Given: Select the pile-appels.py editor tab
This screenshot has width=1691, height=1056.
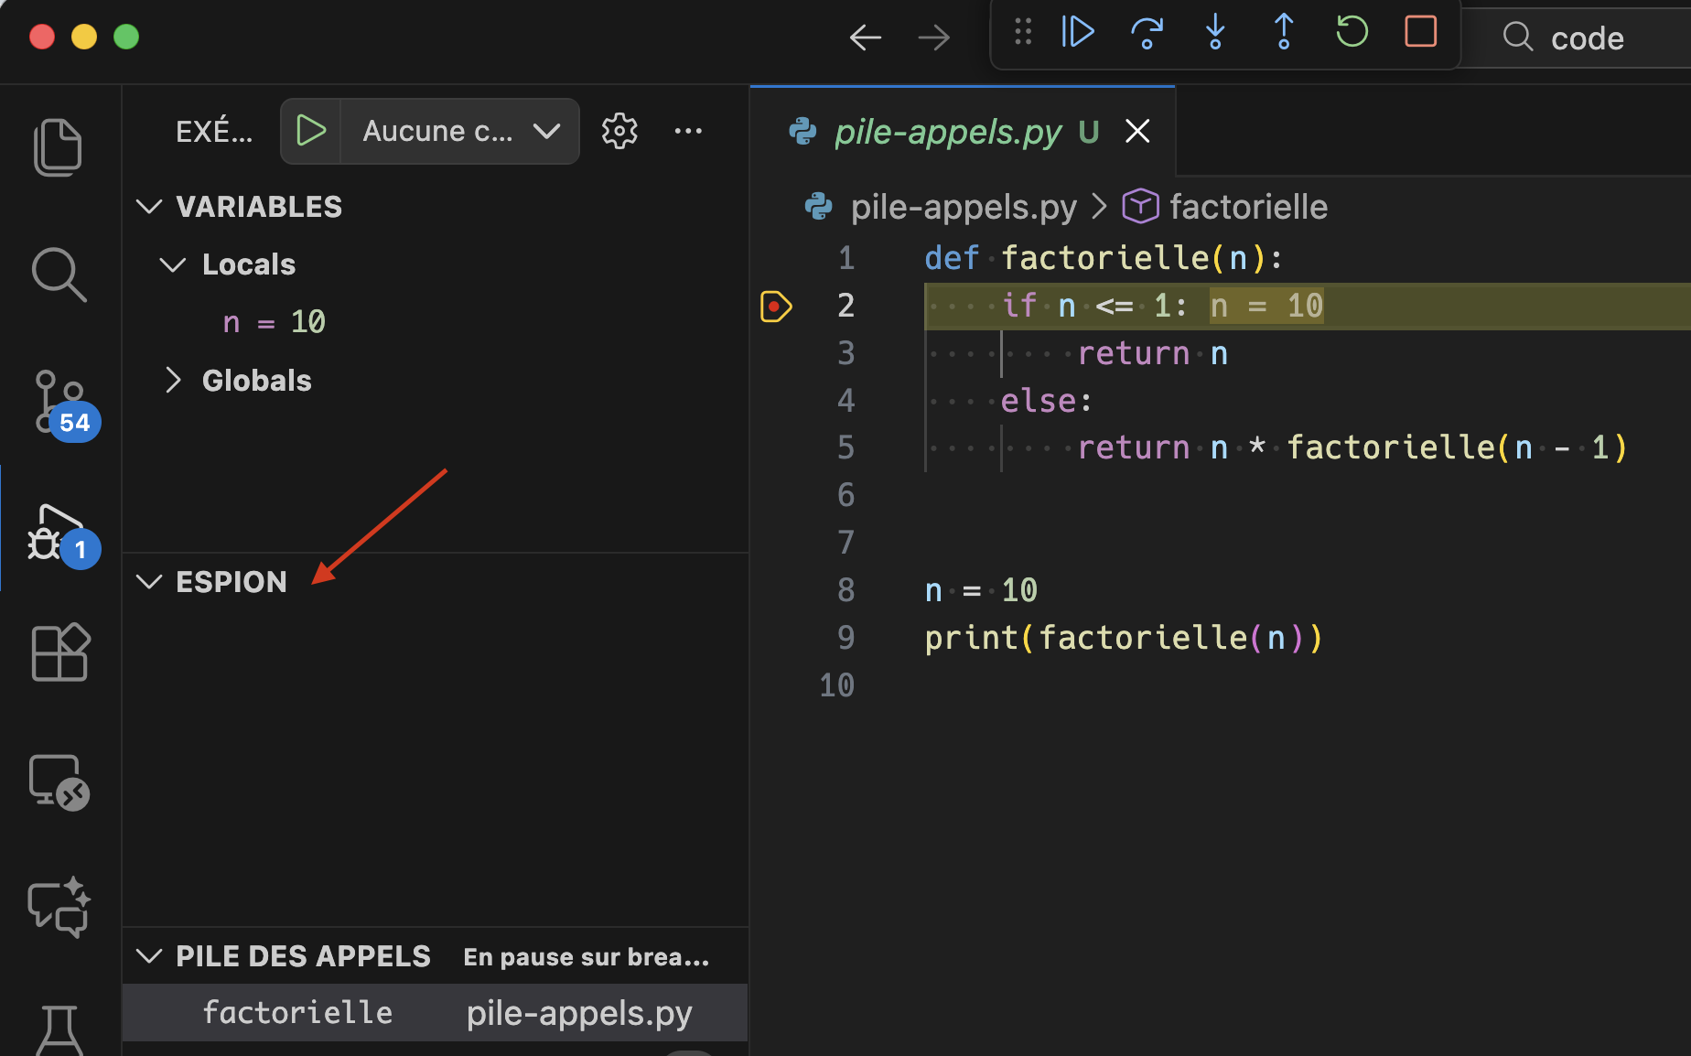Looking at the screenshot, I should coord(948,132).
